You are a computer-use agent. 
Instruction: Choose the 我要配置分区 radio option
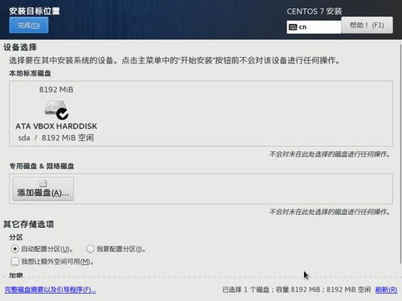coord(90,249)
